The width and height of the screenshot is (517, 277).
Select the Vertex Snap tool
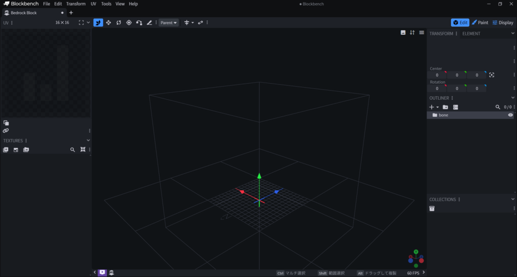click(x=139, y=23)
